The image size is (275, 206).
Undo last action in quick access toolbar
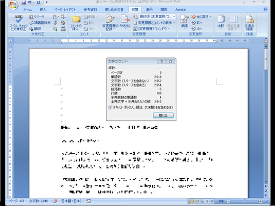[30, 2]
